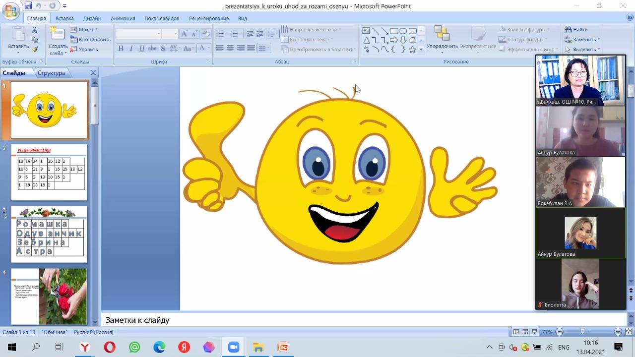Screen dimensions: 635x357
Task: Start slideshow from status bar icon
Action: pyautogui.click(x=534, y=332)
